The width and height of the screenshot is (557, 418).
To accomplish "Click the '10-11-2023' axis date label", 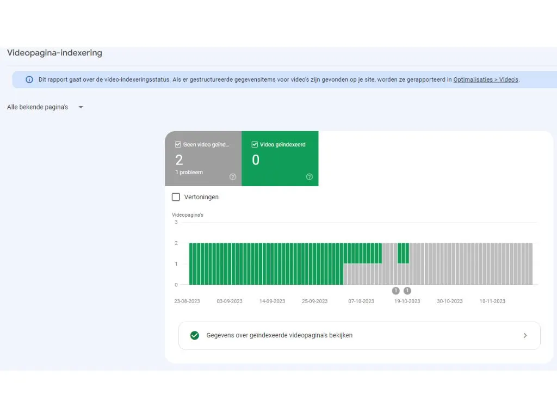I will [492, 301].
